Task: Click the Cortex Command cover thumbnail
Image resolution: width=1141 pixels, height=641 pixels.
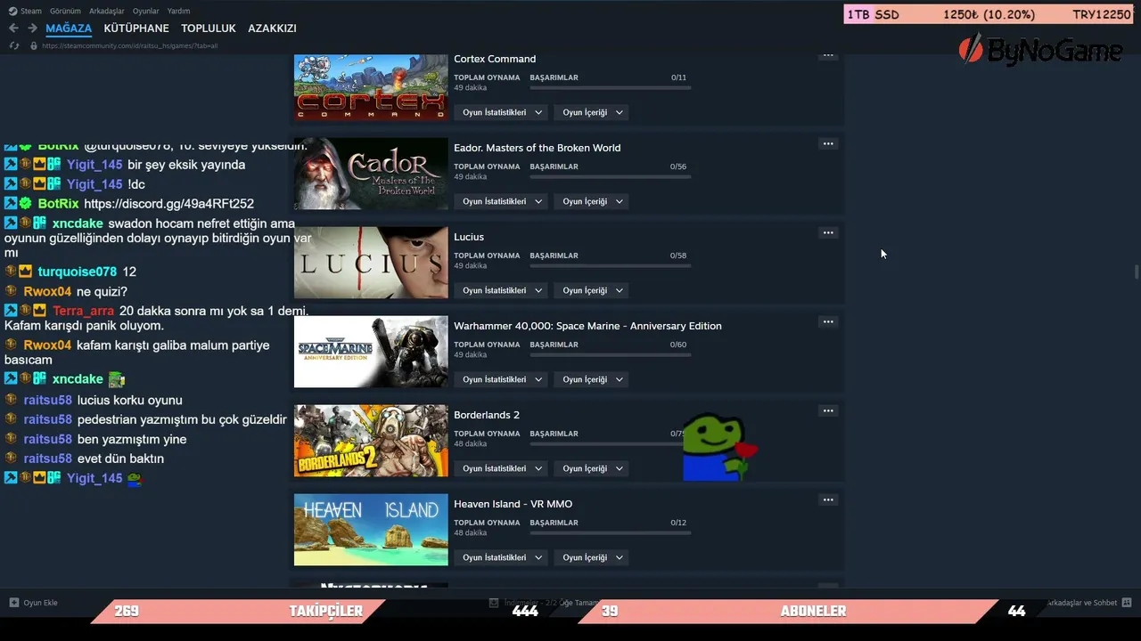Action: (x=371, y=87)
